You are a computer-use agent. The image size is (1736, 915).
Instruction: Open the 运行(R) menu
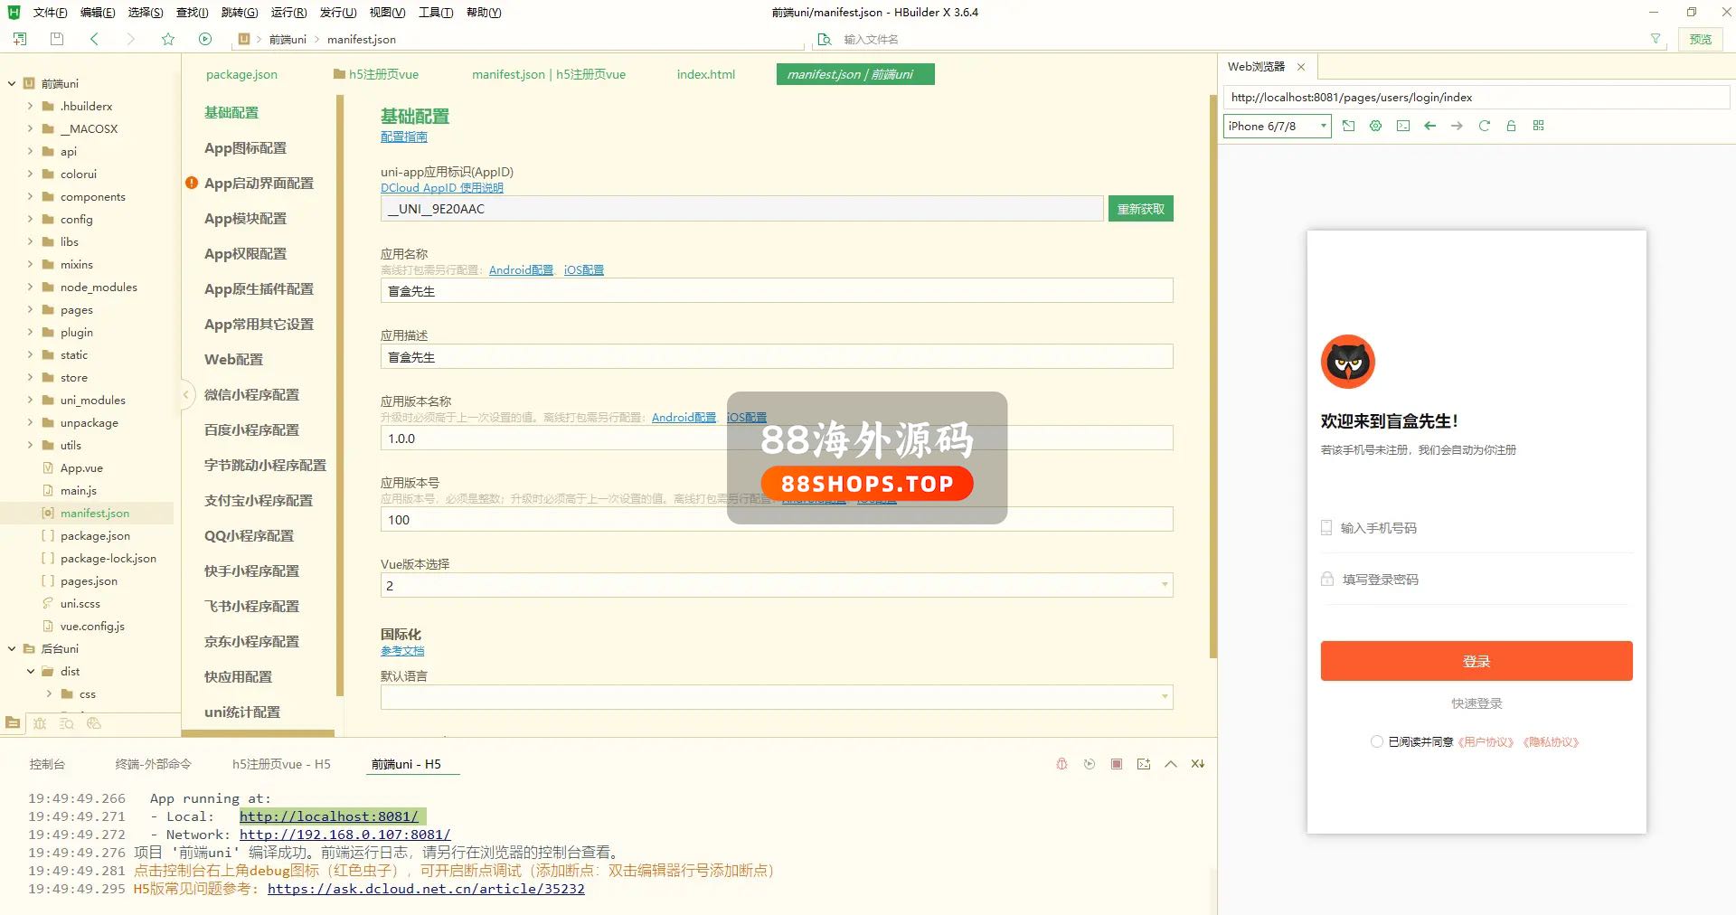[x=288, y=12]
